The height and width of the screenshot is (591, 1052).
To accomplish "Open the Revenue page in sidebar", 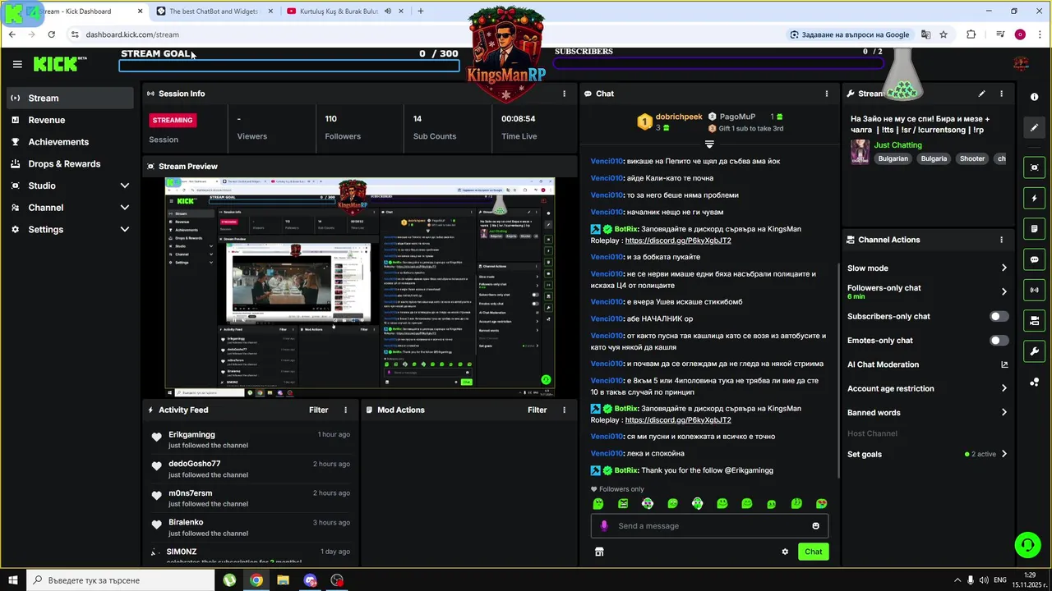I will pyautogui.click(x=70, y=120).
